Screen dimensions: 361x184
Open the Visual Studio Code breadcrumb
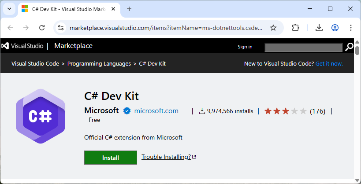click(x=35, y=64)
